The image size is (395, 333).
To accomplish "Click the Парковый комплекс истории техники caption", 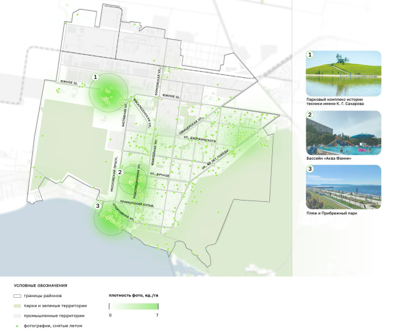I will pos(335,101).
